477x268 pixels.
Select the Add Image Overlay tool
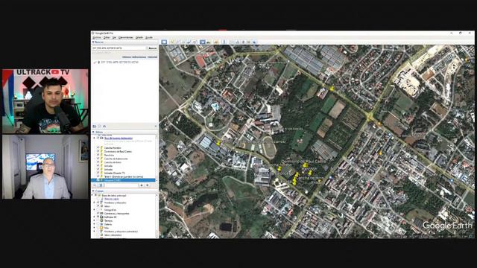(x=189, y=42)
